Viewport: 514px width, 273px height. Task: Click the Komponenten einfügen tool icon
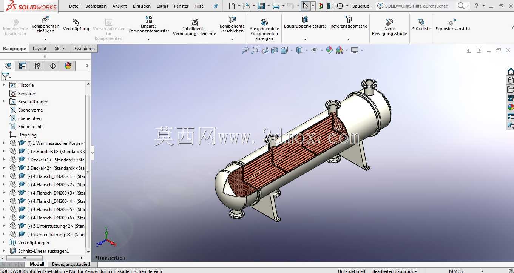(x=45, y=20)
